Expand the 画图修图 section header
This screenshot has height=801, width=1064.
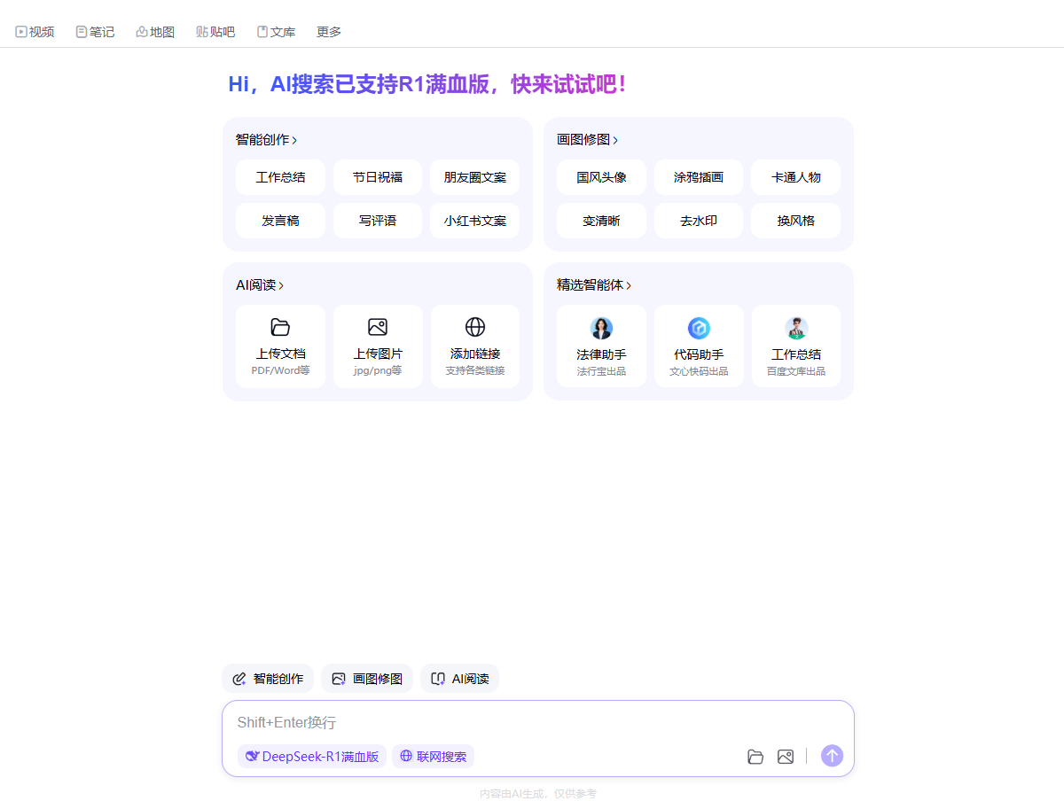(x=587, y=140)
